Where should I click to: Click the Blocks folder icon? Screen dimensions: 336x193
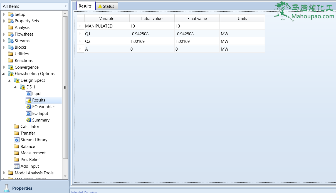tap(11, 47)
